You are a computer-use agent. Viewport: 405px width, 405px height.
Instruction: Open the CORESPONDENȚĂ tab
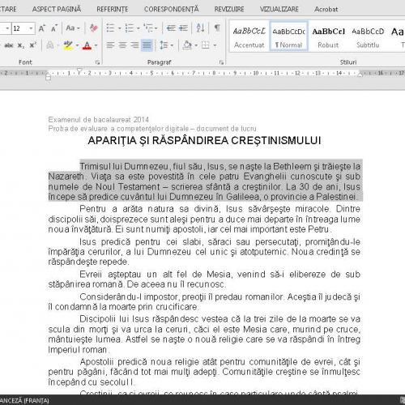point(172,9)
